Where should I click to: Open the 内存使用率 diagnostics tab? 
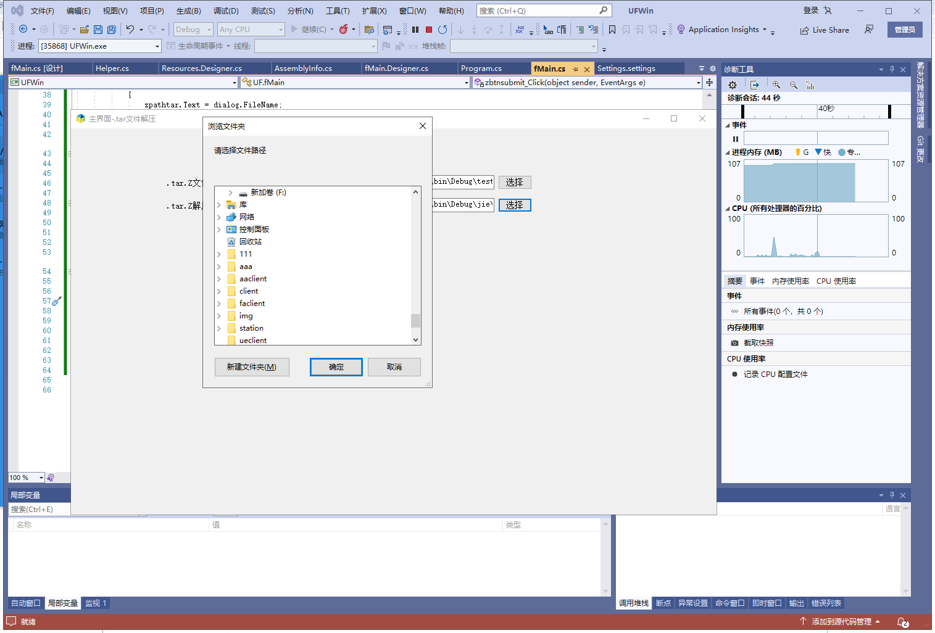pos(791,281)
